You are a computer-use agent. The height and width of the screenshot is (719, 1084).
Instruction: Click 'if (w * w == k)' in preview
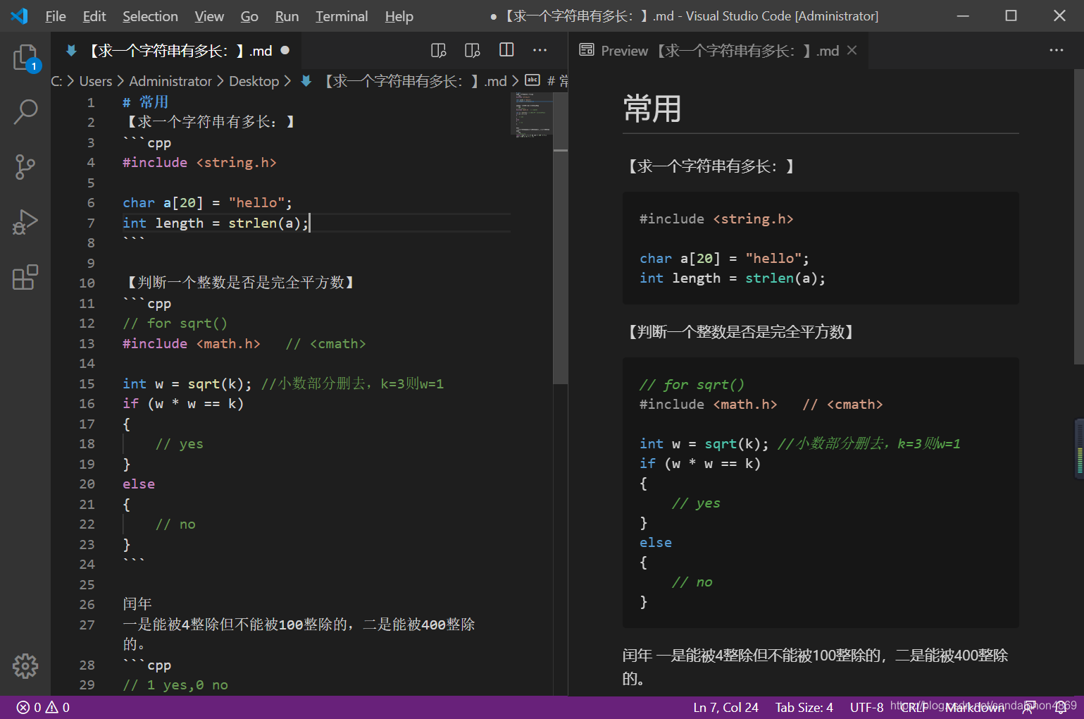(x=700, y=463)
